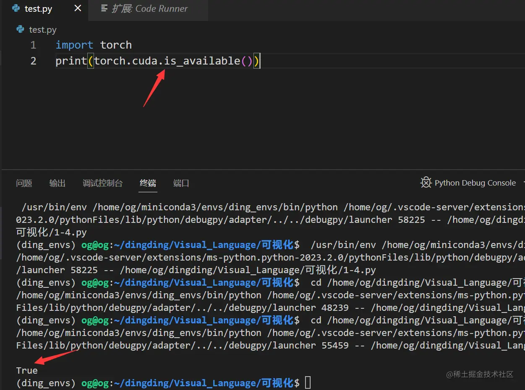This screenshot has height=390, width=525.
Task: Click line number 2 in the gutter
Action: [x=33, y=61]
